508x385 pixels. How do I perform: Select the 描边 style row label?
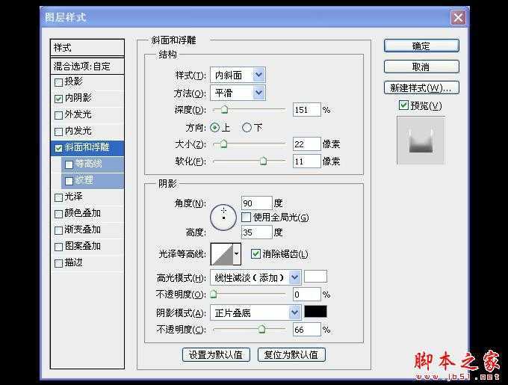73,262
